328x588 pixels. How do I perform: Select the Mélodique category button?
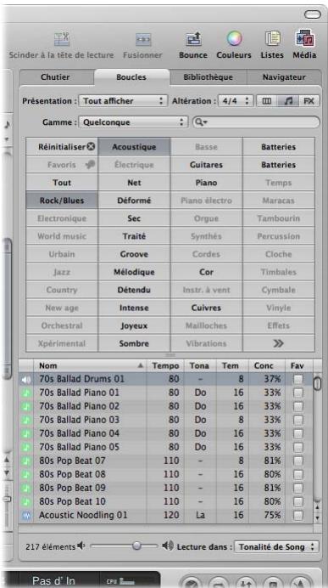tap(134, 272)
